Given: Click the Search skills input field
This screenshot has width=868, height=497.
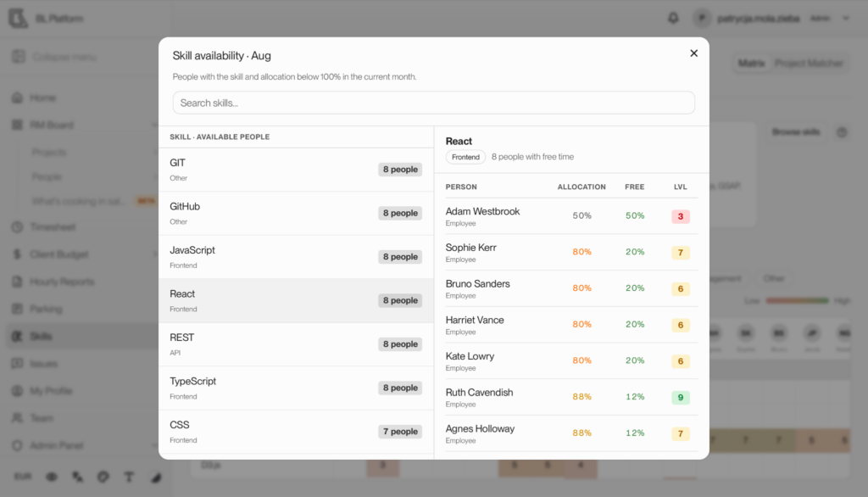Looking at the screenshot, I should (433, 103).
